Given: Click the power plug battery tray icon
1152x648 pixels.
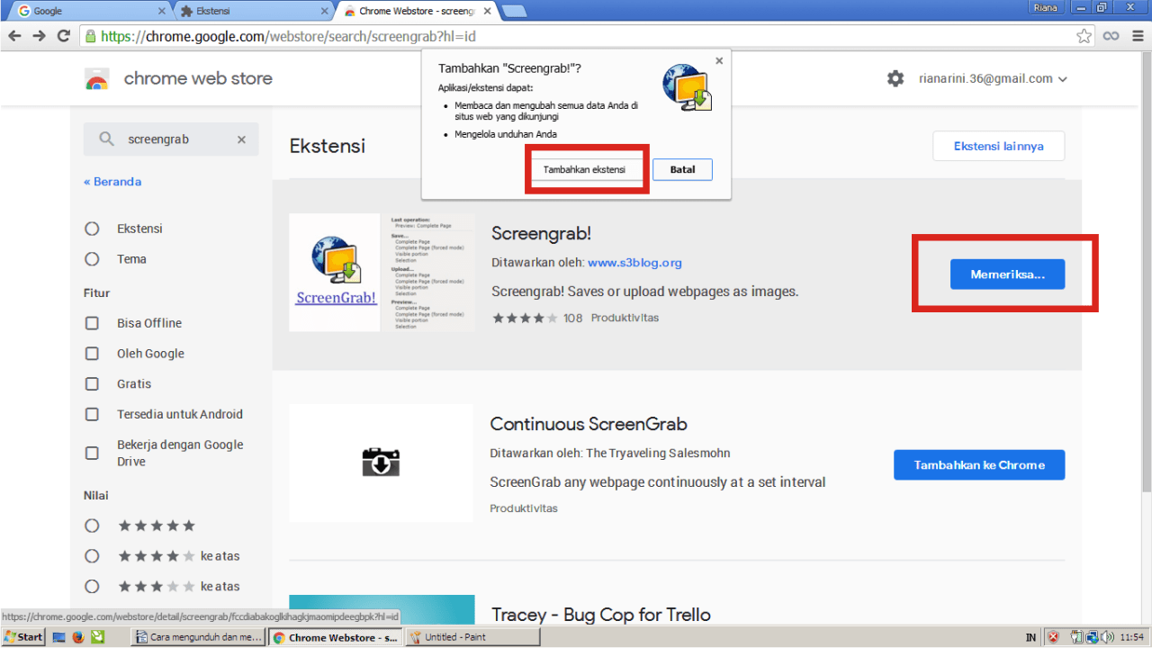Looking at the screenshot, I should [1075, 637].
